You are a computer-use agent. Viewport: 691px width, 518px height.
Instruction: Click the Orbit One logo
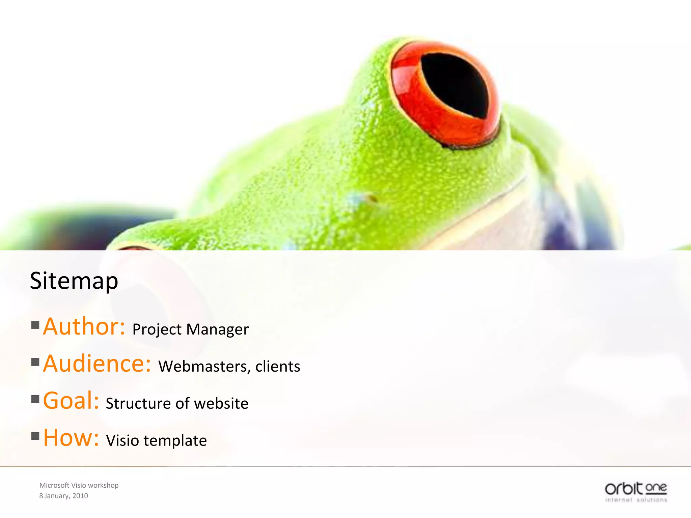click(636, 492)
